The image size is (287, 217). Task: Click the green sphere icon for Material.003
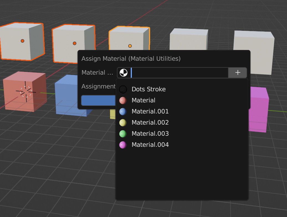tap(123, 133)
